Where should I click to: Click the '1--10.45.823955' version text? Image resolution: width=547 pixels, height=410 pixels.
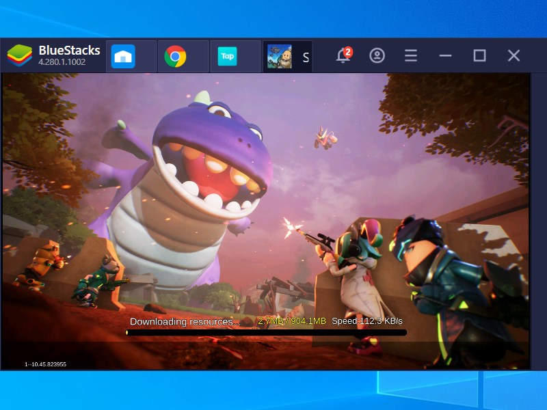click(45, 364)
